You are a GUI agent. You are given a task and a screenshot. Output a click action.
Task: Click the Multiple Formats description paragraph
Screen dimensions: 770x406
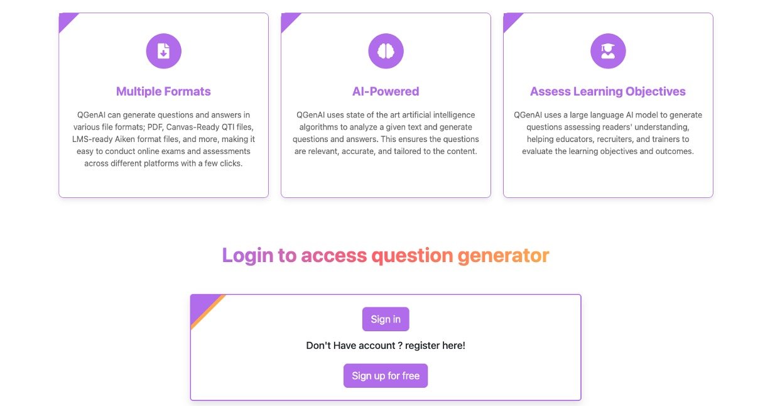coord(163,139)
